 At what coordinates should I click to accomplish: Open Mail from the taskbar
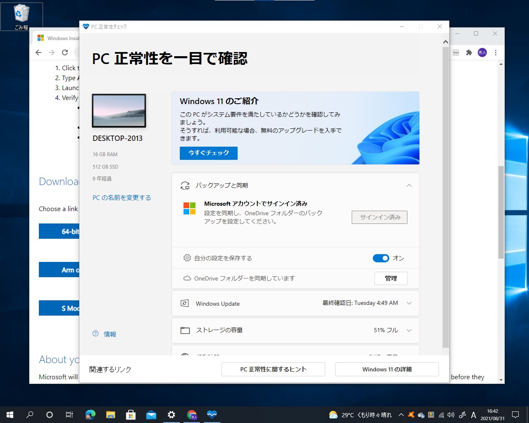point(151,414)
